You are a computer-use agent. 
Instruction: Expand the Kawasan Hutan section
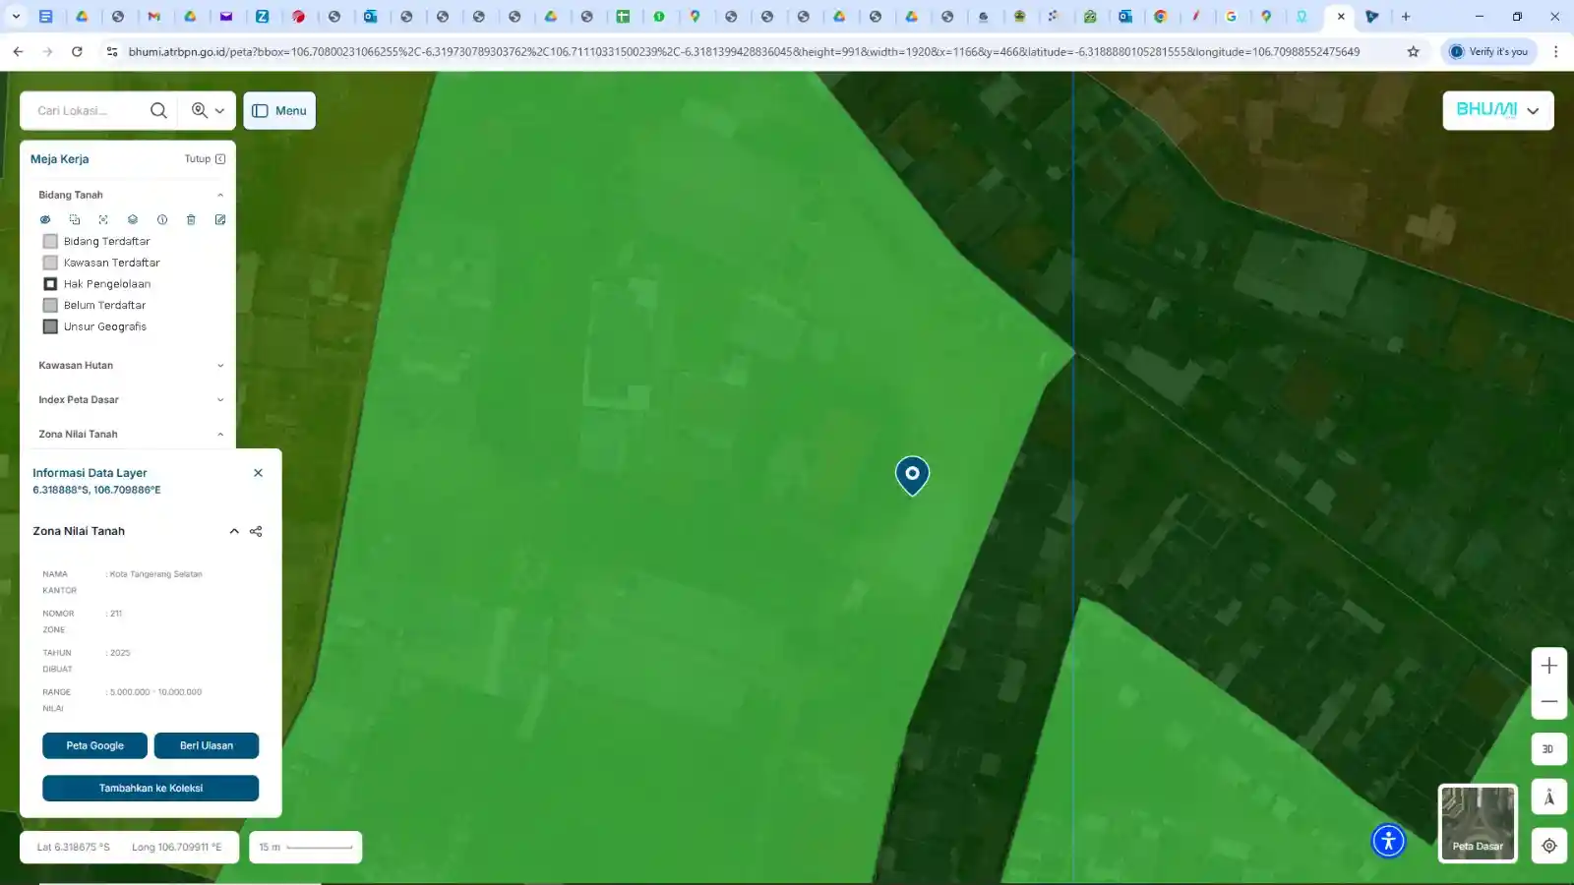[x=219, y=366]
